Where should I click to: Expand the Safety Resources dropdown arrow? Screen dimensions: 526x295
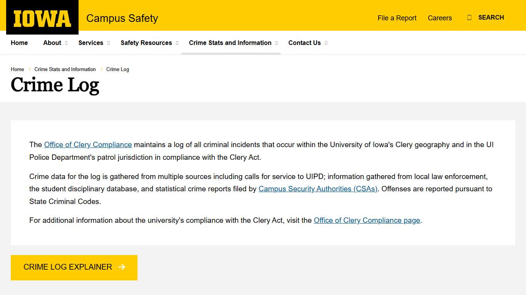pyautogui.click(x=178, y=43)
